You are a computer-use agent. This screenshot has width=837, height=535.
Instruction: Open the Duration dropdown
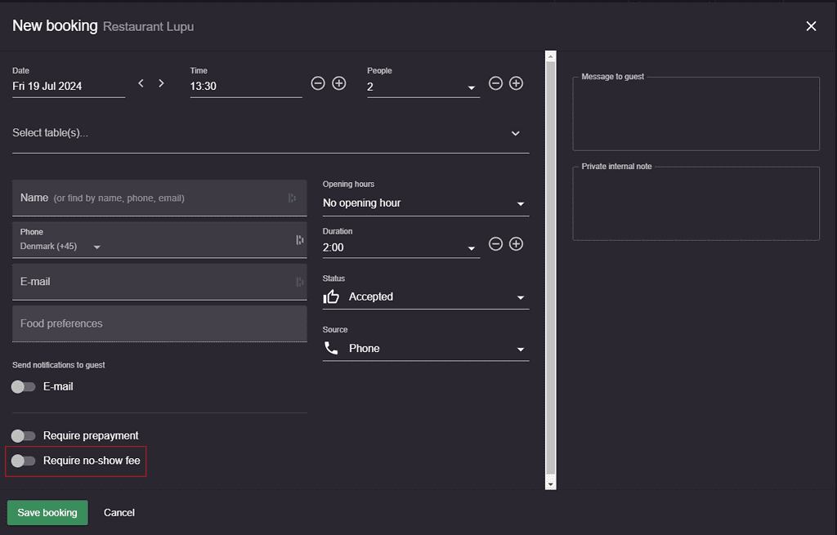[401, 247]
